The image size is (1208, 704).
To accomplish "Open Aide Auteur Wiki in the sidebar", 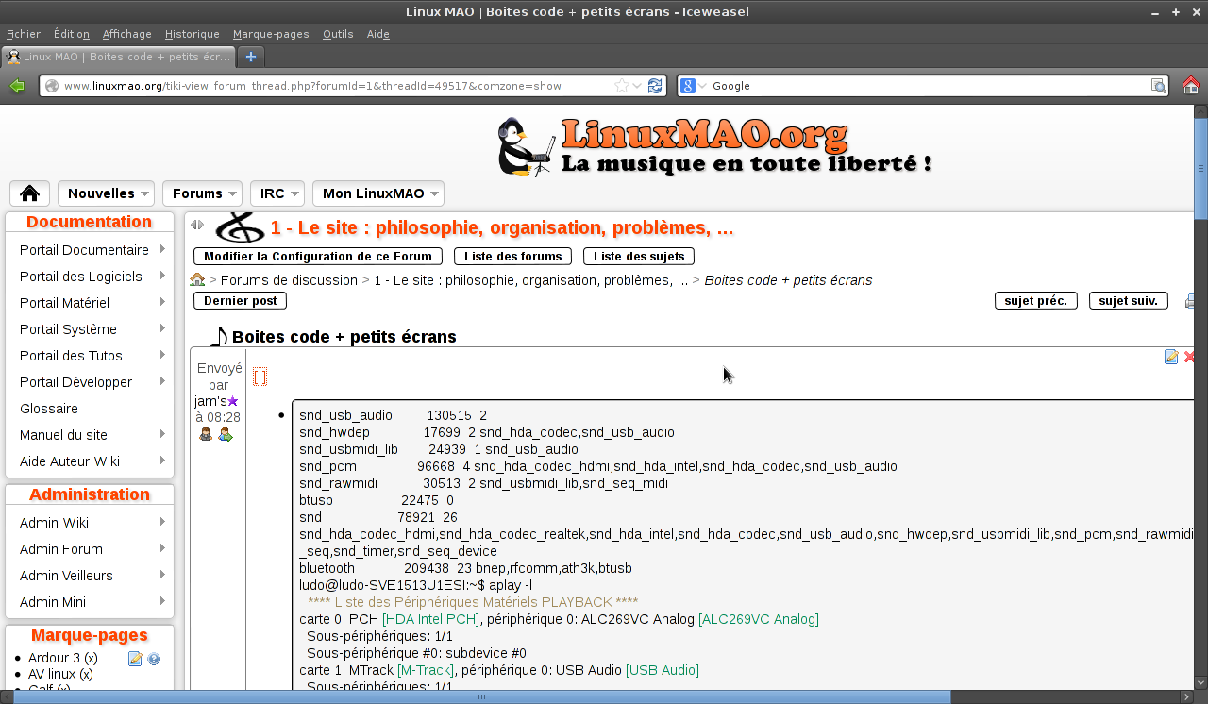I will click(x=70, y=461).
